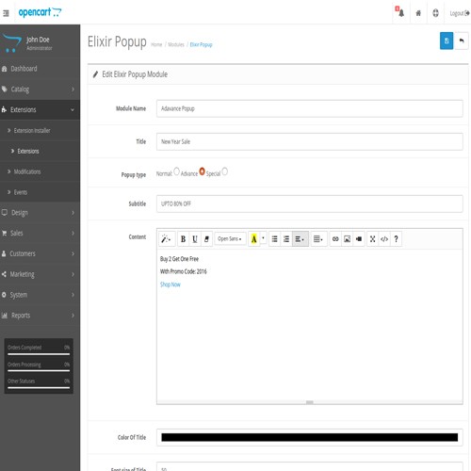Open the Dashboard menu item

point(40,69)
